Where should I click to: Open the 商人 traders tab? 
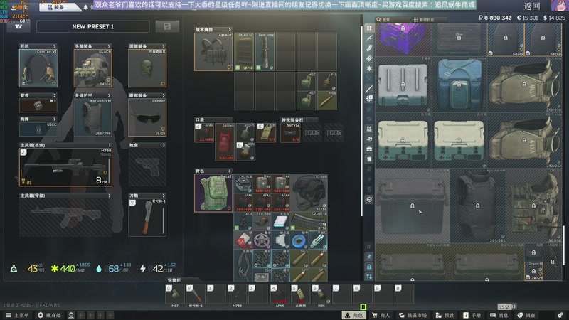(x=381, y=315)
